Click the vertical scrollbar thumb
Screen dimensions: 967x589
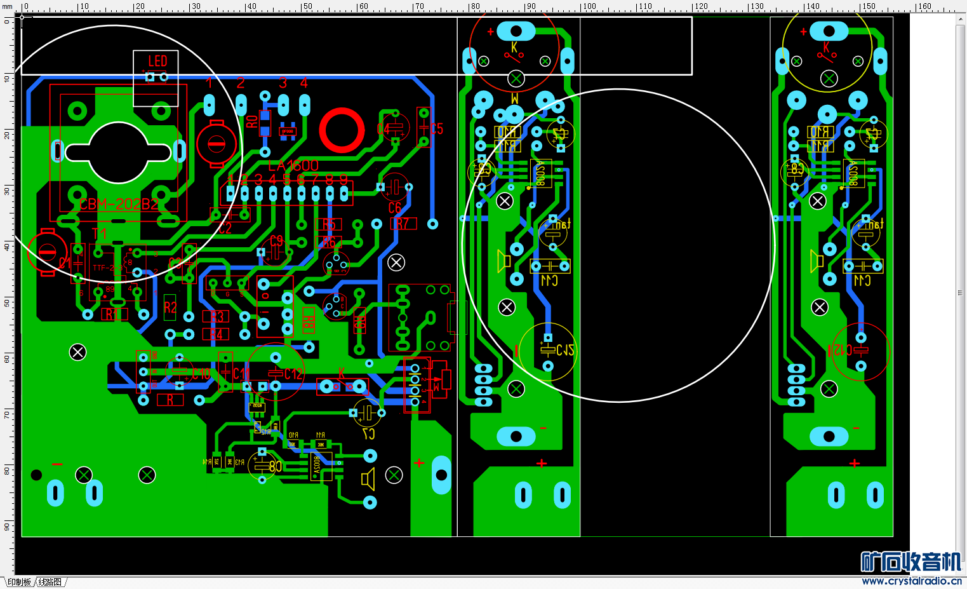[961, 292]
